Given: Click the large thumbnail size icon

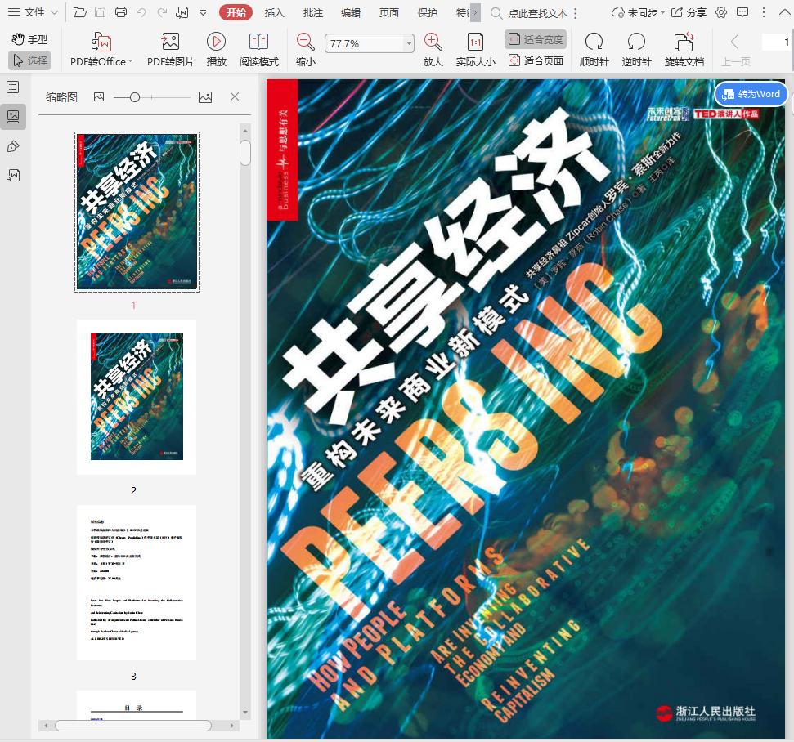Looking at the screenshot, I should (x=205, y=97).
